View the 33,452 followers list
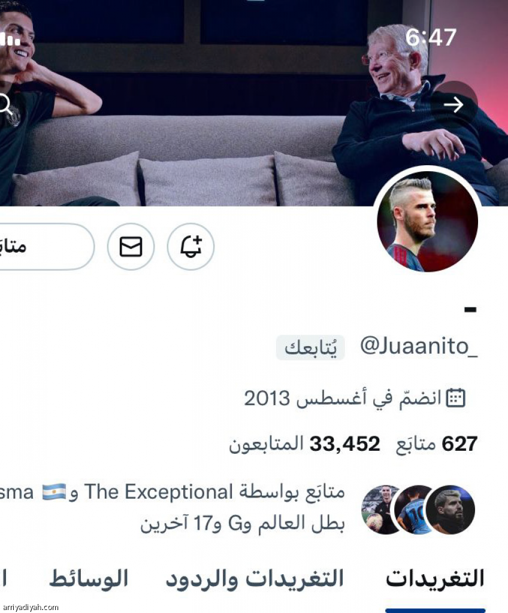This screenshot has height=613, width=508. [x=304, y=444]
